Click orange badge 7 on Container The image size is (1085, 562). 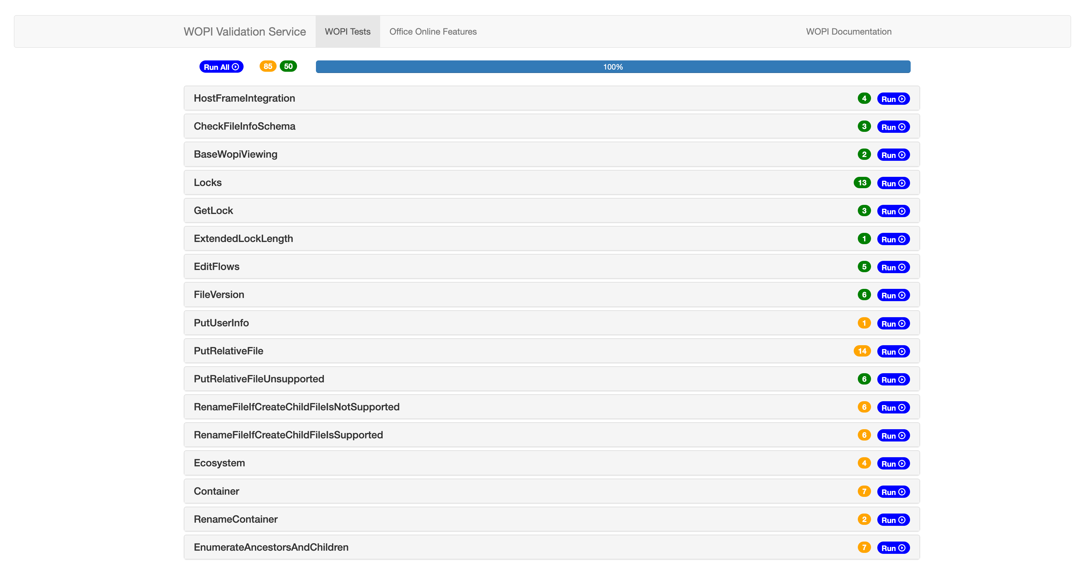coord(864,491)
